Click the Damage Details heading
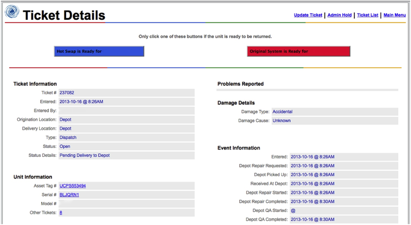 tap(236, 103)
